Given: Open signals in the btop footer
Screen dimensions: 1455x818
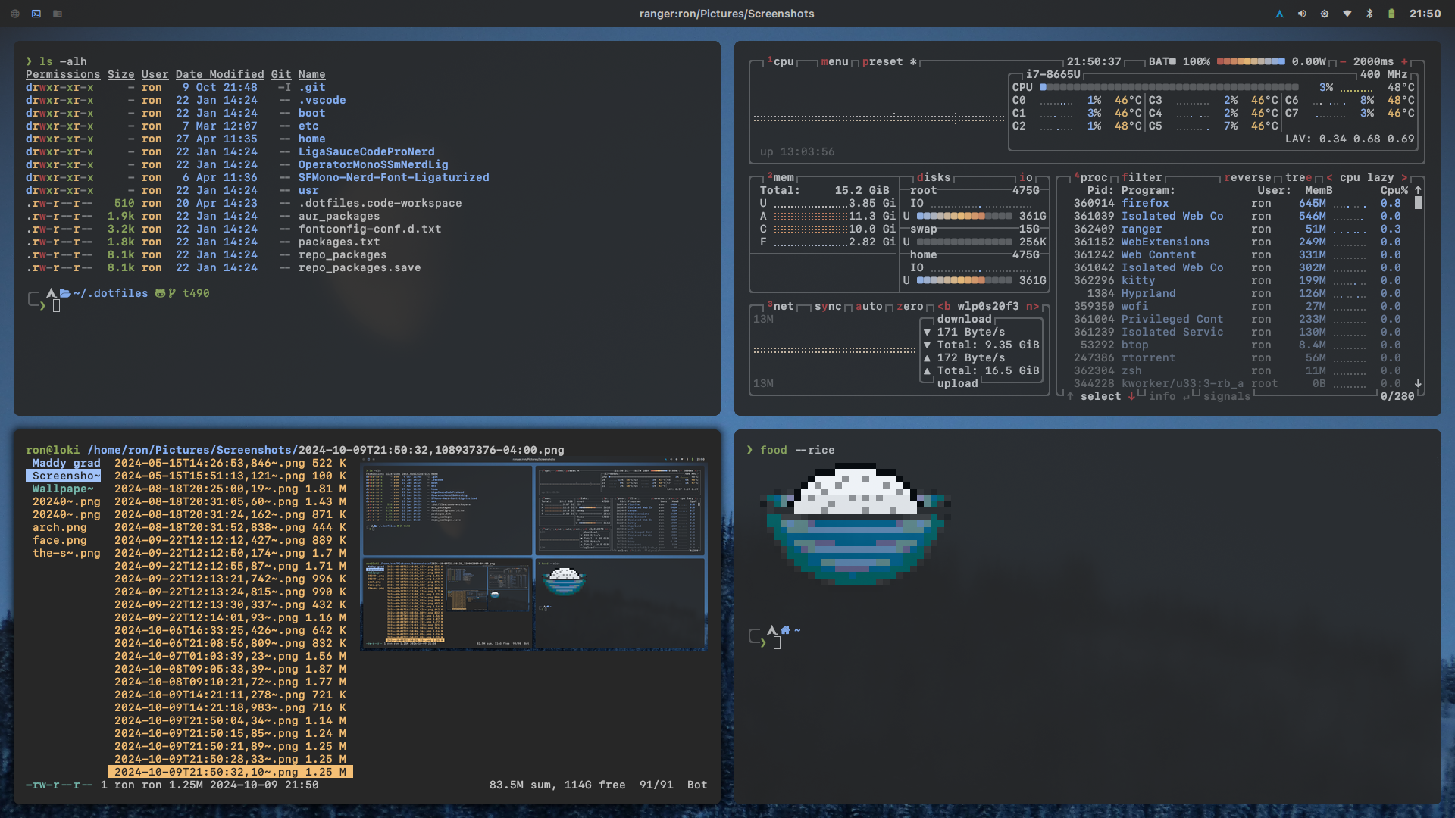Looking at the screenshot, I should click(1225, 396).
